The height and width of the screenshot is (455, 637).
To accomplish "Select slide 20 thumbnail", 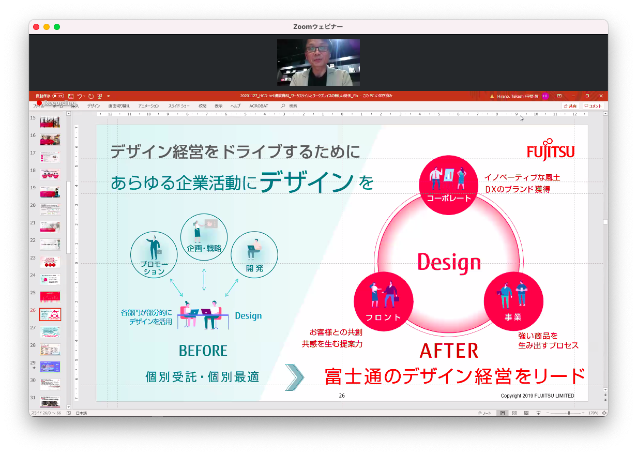I will click(x=50, y=209).
